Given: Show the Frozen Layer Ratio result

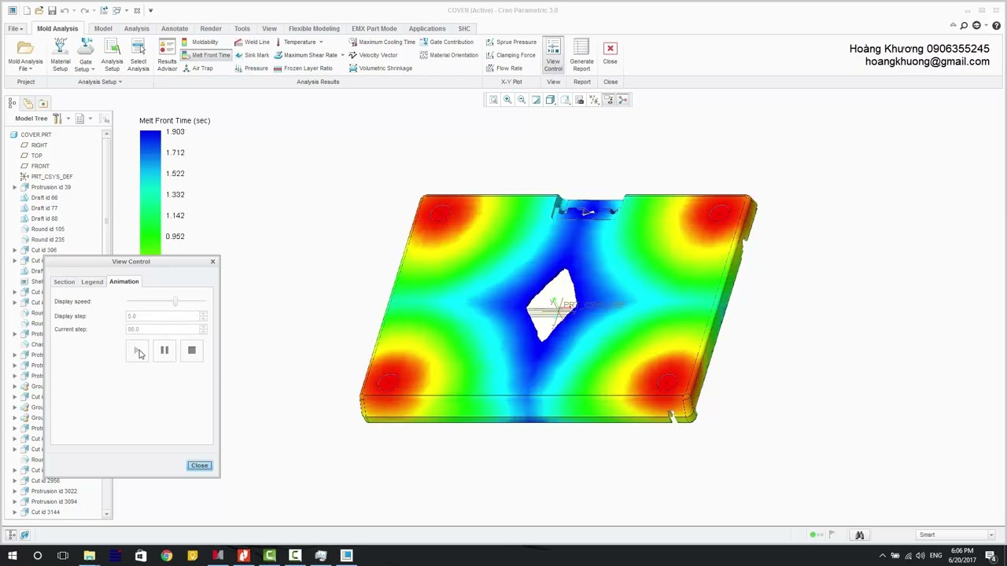Looking at the screenshot, I should [303, 68].
